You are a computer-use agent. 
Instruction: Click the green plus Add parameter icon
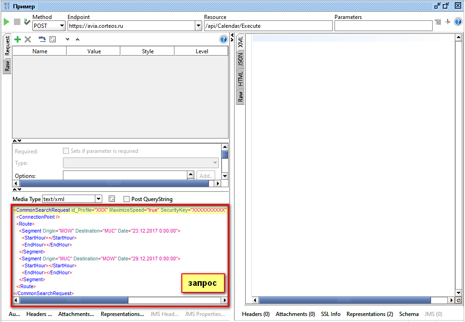pos(18,39)
